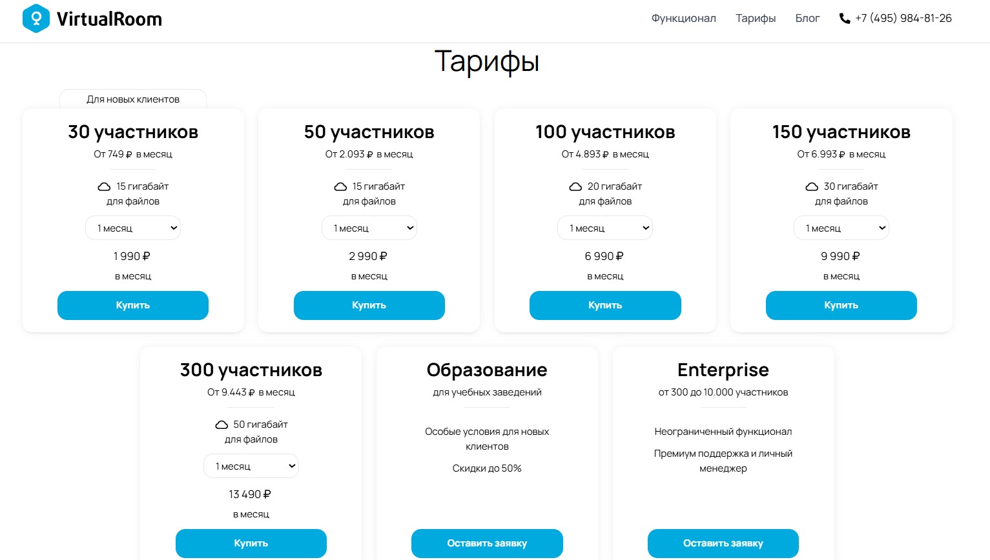Open the Функционал menu item

tap(683, 19)
